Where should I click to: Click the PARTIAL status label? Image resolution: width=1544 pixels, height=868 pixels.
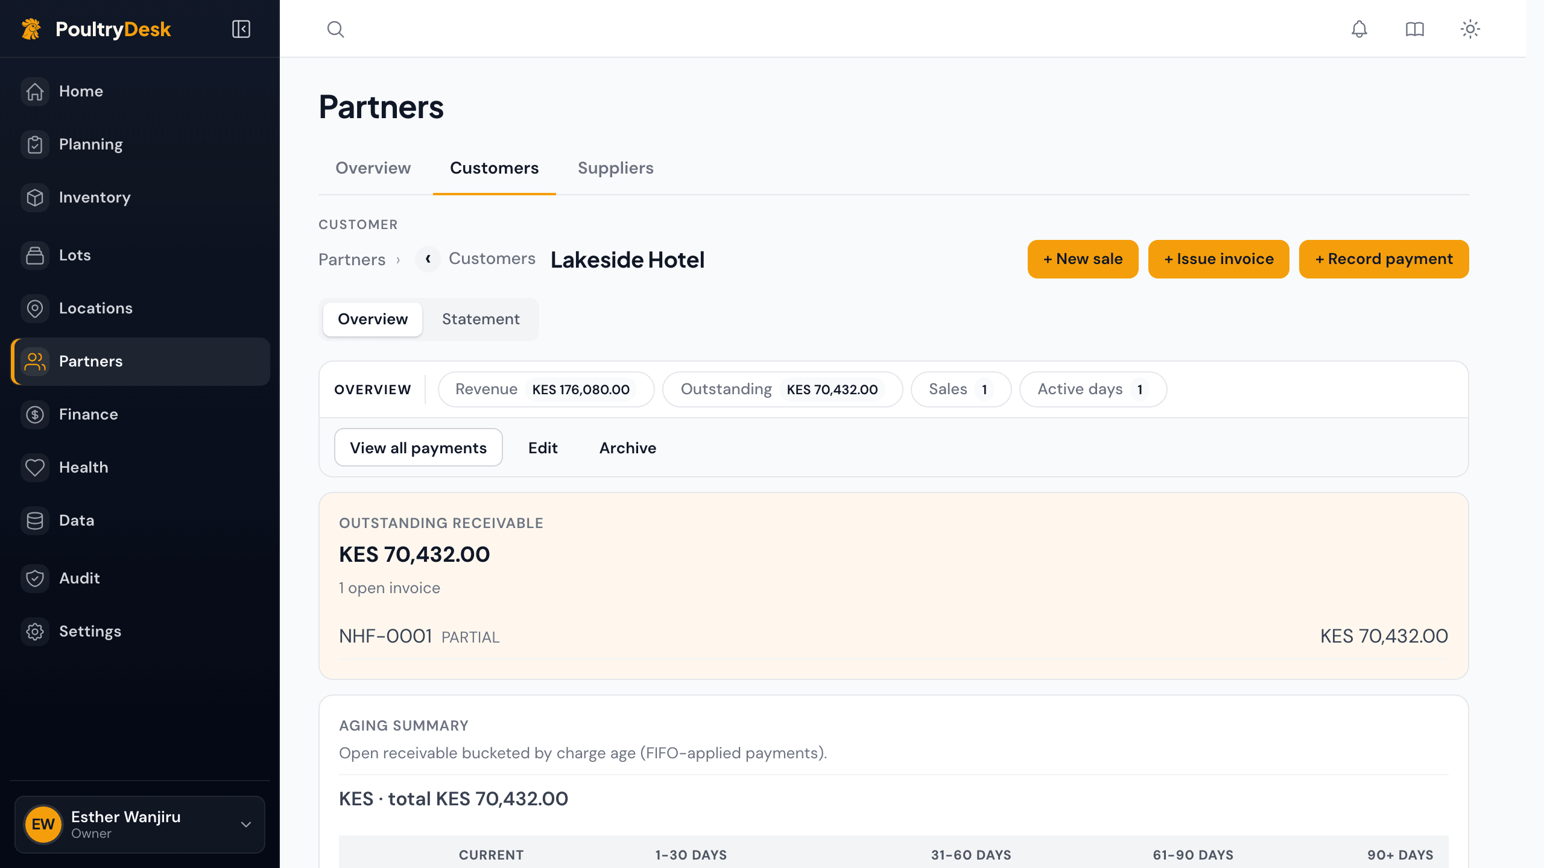[470, 637]
